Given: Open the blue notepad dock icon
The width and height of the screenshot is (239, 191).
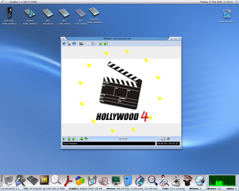Looking at the screenshot, I should (128, 181).
